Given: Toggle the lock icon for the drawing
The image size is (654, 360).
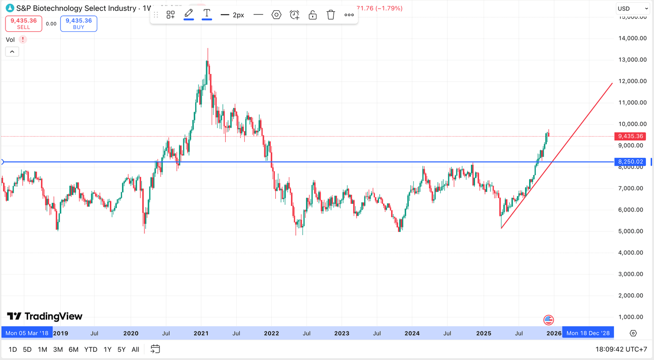Looking at the screenshot, I should pyautogui.click(x=312, y=15).
